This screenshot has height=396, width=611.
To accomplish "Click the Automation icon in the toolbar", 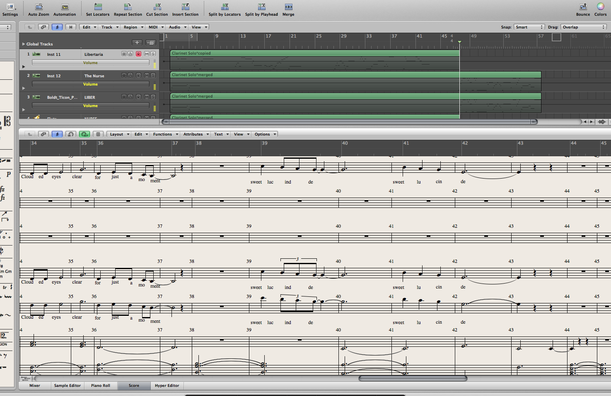I will (65, 7).
